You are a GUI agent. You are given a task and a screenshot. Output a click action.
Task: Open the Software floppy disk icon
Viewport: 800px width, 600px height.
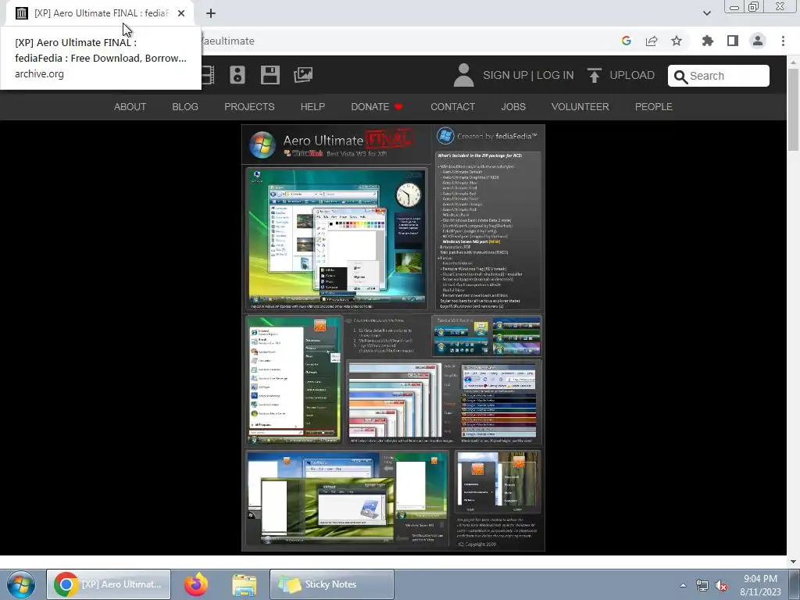point(270,75)
